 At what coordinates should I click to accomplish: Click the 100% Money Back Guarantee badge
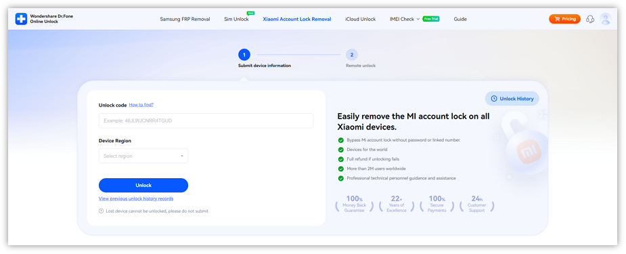pos(355,204)
